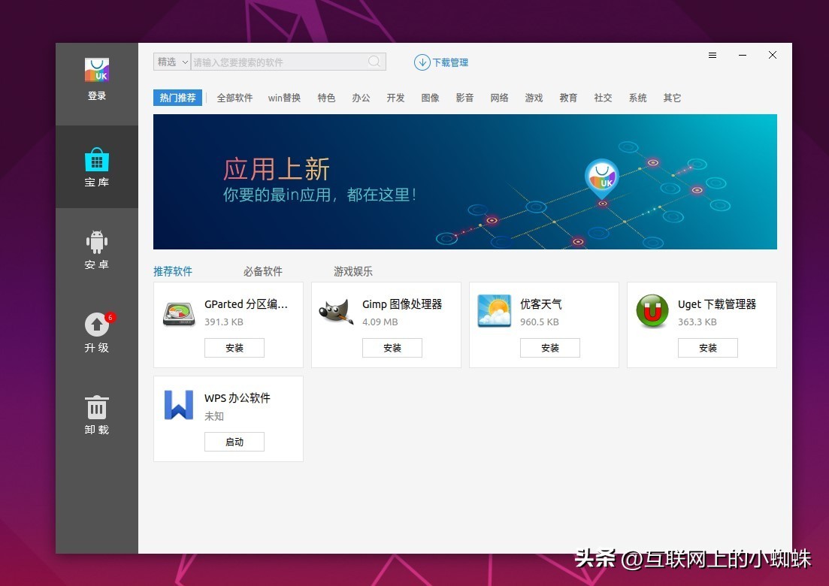Switch to the 全部软件 category tab
The width and height of the screenshot is (829, 586).
point(234,98)
